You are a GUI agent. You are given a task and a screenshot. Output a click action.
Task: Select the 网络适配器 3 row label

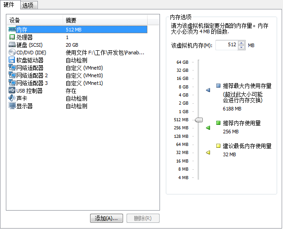click(32, 83)
